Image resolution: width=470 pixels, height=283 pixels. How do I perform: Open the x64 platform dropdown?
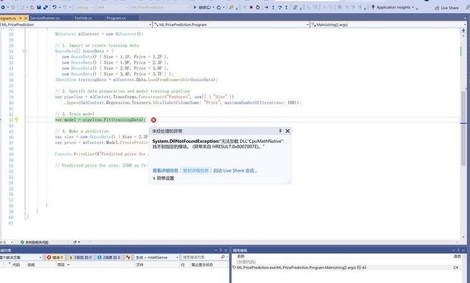tap(112, 7)
